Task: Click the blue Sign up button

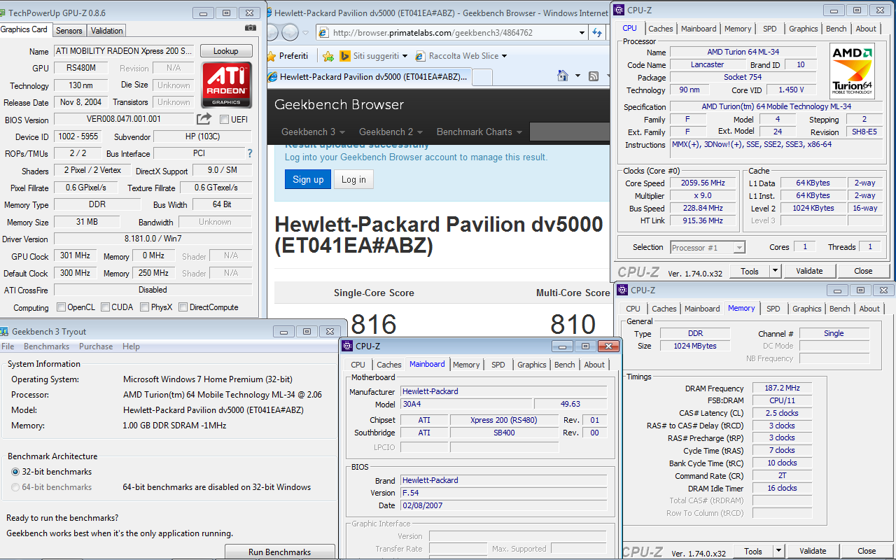Action: 308,179
